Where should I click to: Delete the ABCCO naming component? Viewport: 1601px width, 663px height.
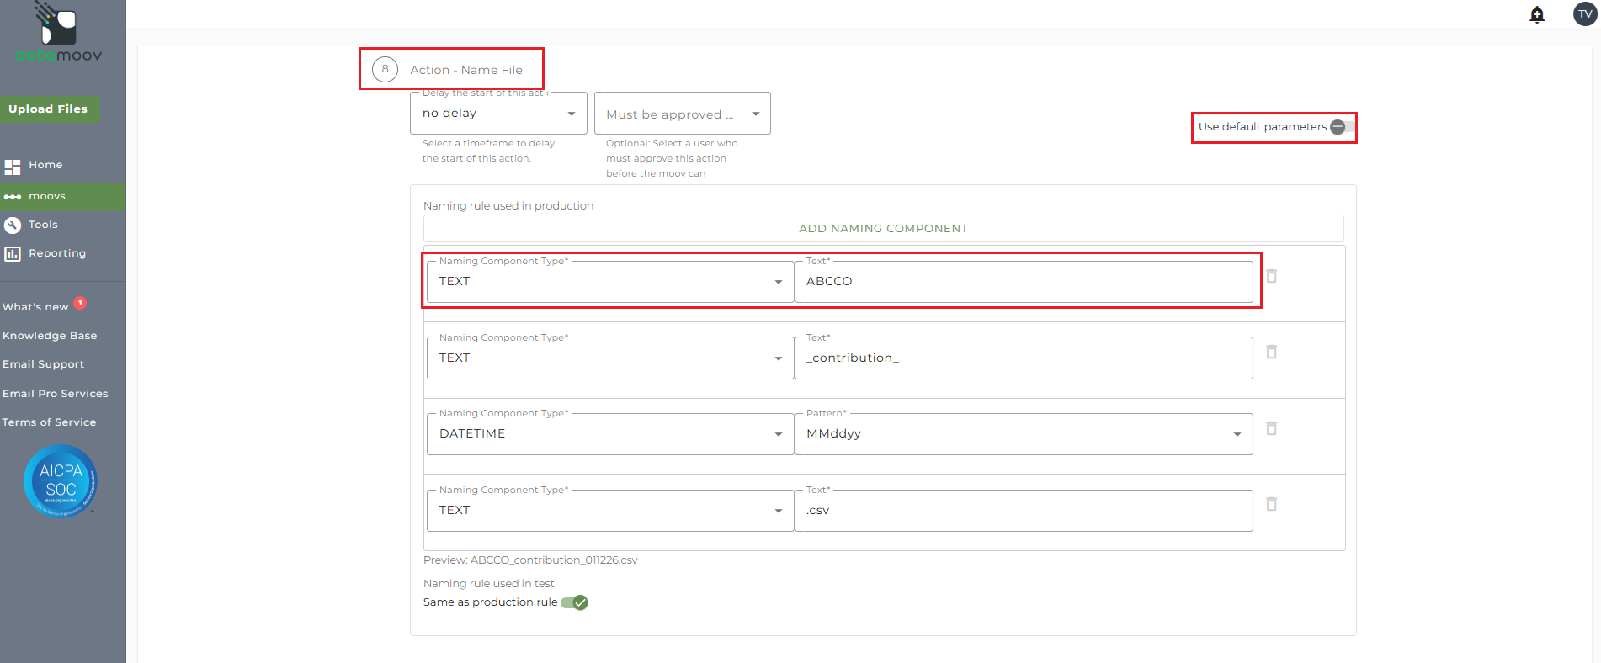coord(1272,276)
